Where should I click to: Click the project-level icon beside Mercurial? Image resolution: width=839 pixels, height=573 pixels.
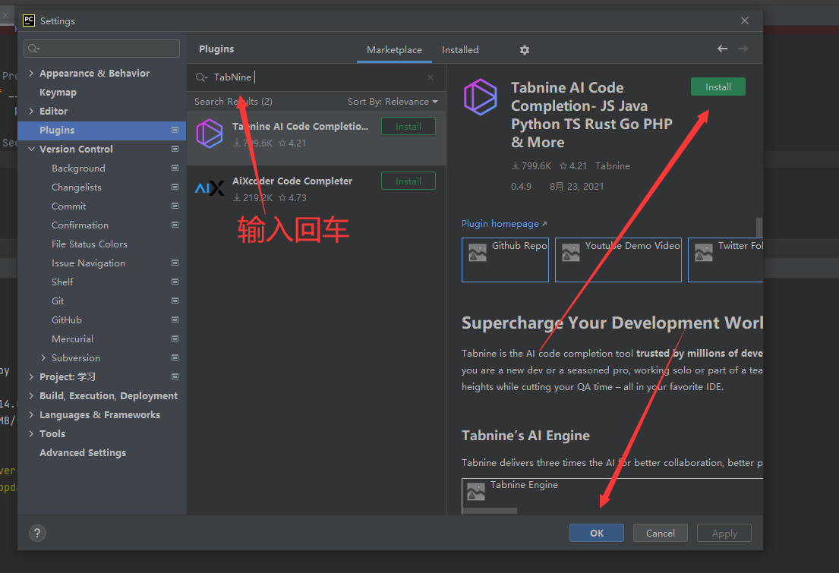[x=175, y=338]
